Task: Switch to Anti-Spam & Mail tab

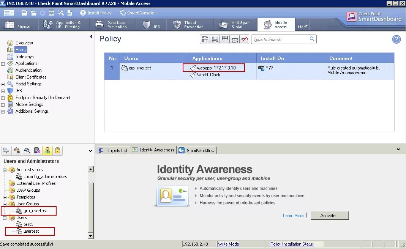Action: point(235,25)
